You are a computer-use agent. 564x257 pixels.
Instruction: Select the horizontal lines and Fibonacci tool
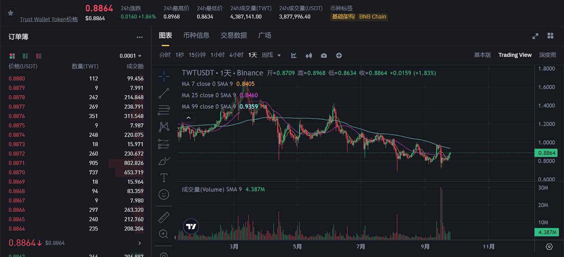pyautogui.click(x=164, y=110)
